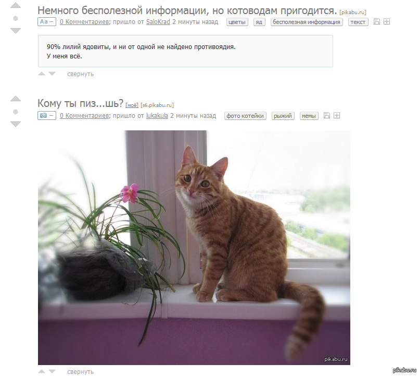Open user SaloKrad's profile

pyautogui.click(x=158, y=22)
